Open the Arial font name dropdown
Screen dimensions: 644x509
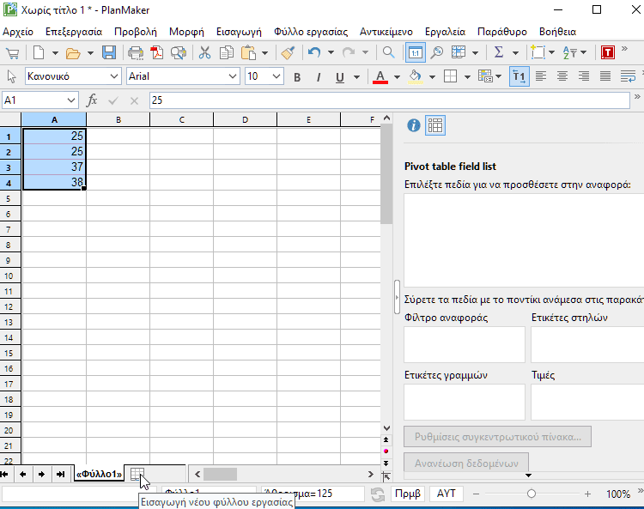tap(233, 77)
